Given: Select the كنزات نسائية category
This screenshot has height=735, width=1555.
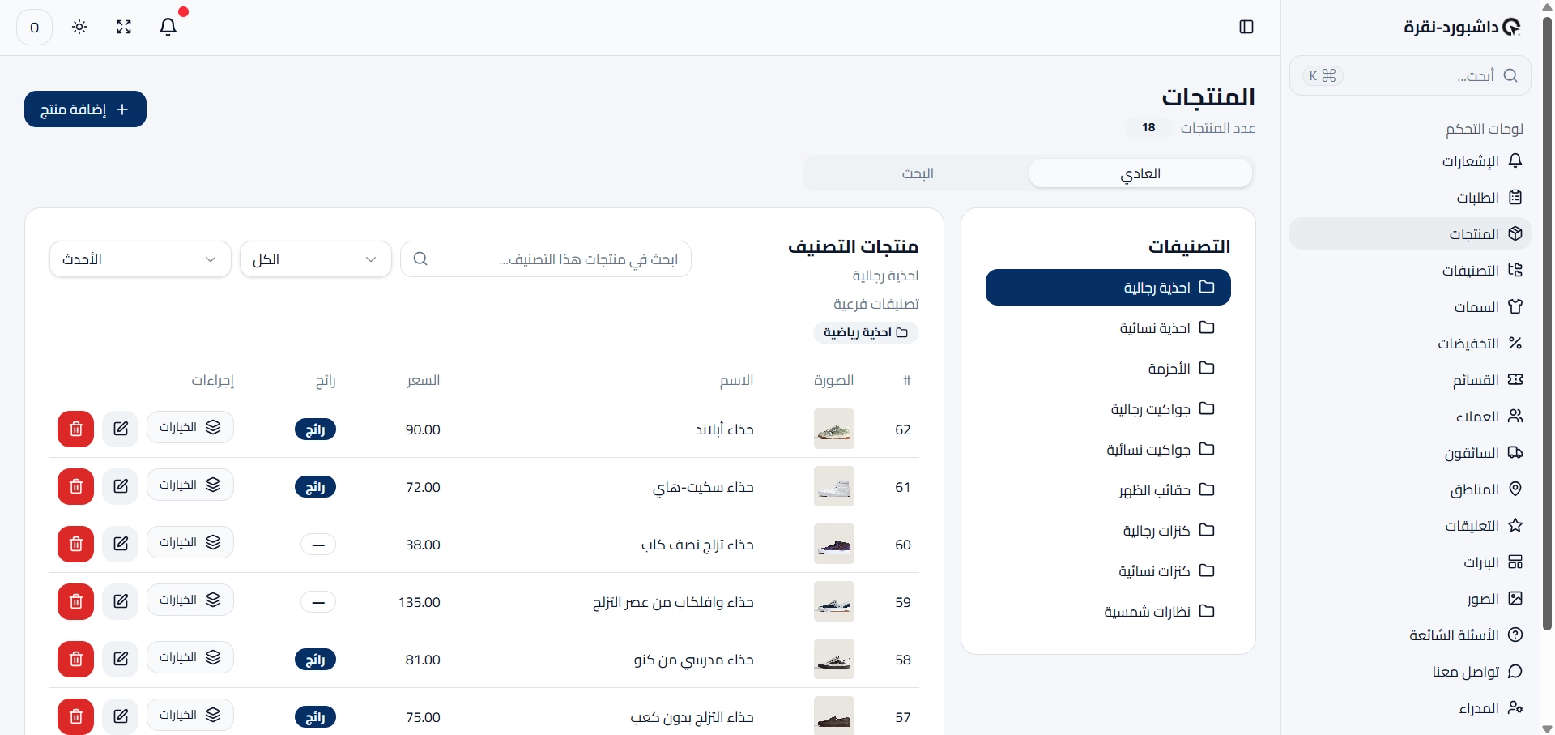Looking at the screenshot, I should (1108, 571).
